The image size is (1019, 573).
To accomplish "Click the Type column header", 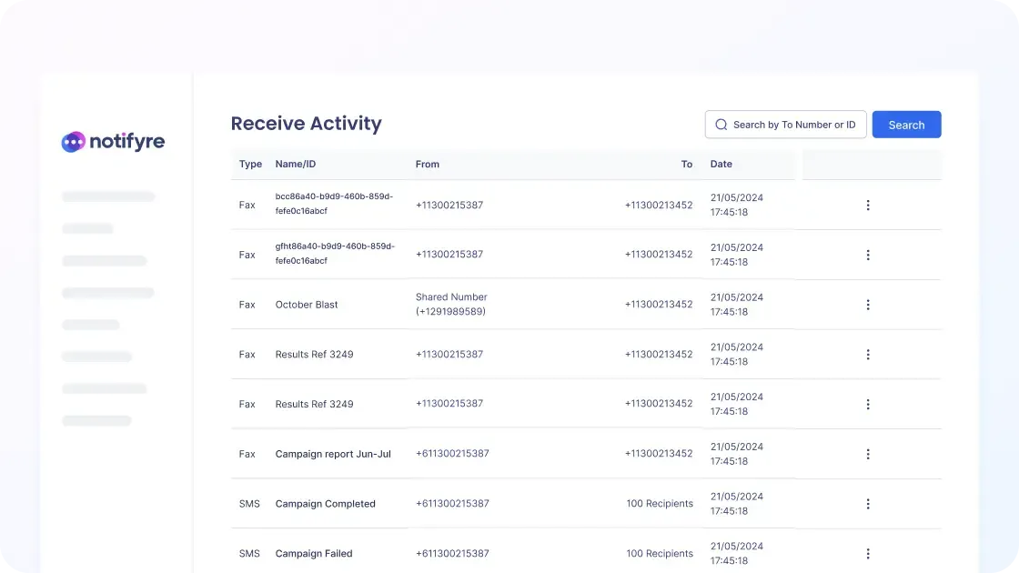I will pos(250,165).
